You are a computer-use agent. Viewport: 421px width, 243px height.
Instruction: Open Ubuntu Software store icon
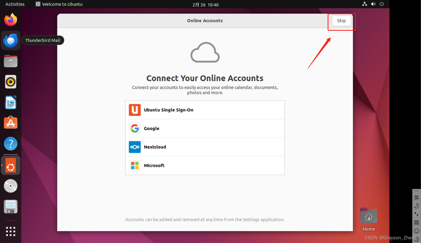11,123
